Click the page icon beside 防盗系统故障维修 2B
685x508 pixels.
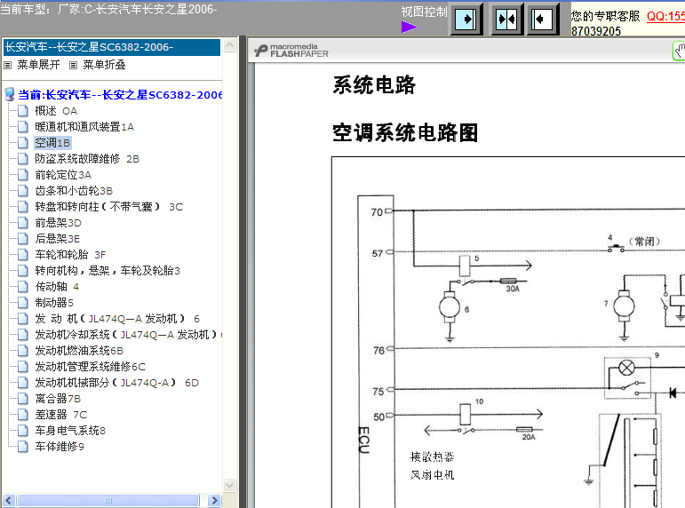pos(23,159)
